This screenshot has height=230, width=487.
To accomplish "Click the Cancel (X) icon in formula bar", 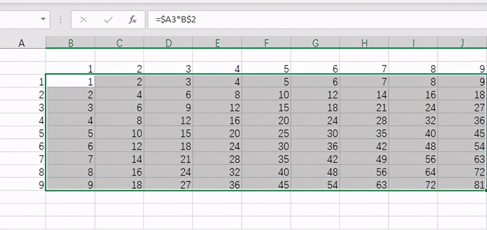I will tap(83, 20).
